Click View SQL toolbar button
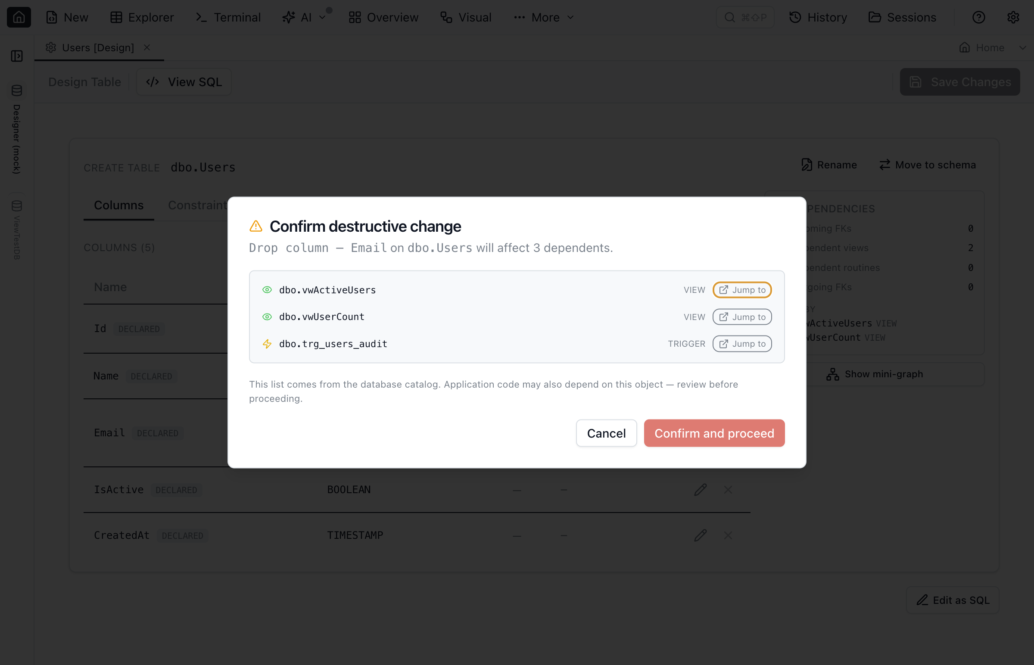The width and height of the screenshot is (1034, 665). [x=184, y=82]
